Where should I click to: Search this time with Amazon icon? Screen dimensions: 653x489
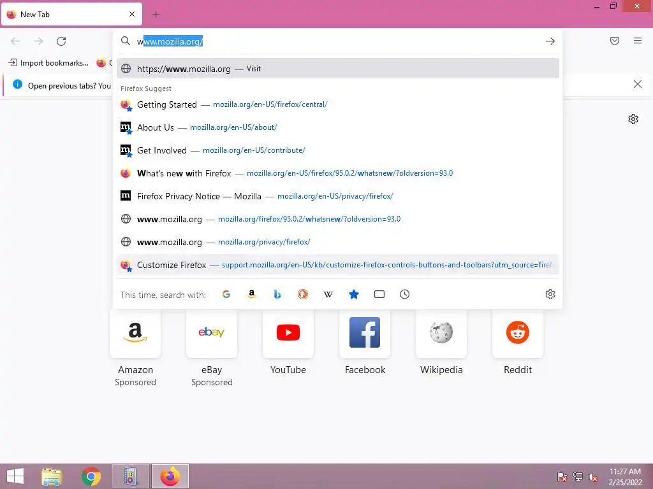[x=251, y=294]
